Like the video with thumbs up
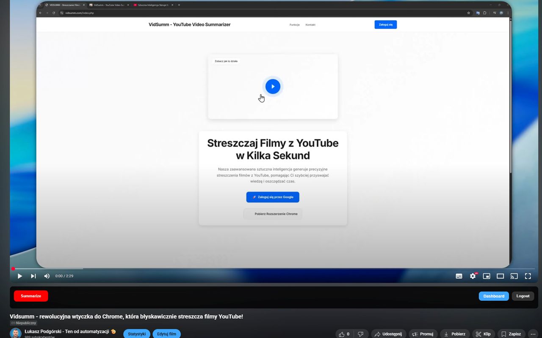Image resolution: width=542 pixels, height=338 pixels. pyautogui.click(x=344, y=334)
